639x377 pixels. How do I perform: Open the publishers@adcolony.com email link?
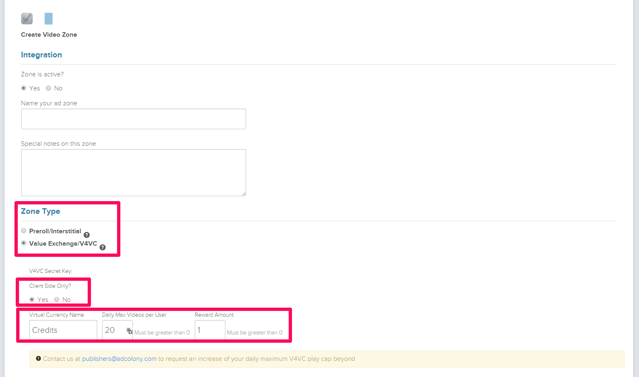[x=119, y=359]
